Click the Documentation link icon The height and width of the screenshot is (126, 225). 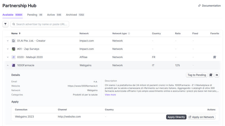pos(199,6)
